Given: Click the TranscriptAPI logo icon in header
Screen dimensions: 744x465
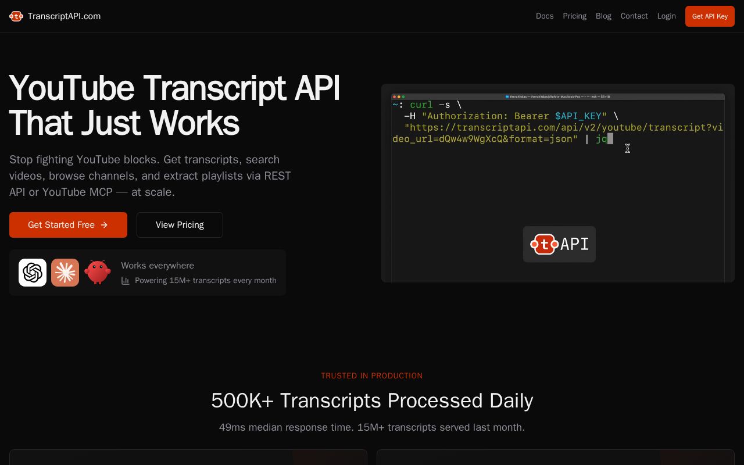Looking at the screenshot, I should pyautogui.click(x=16, y=16).
